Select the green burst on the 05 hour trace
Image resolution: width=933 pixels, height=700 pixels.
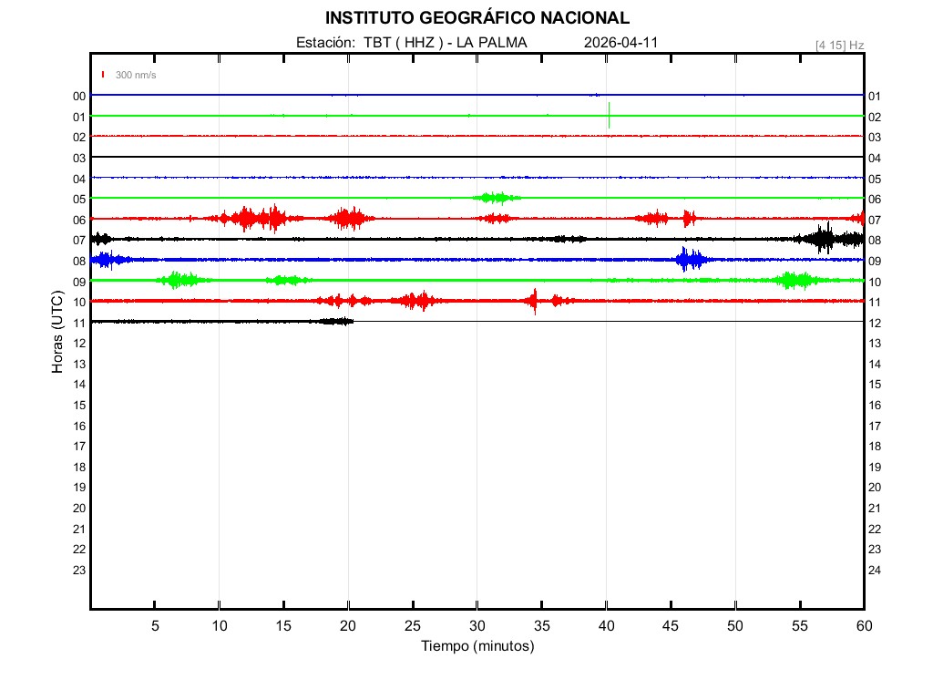pos(496,198)
